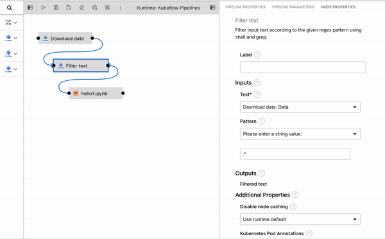Focus the Pattern string value field
The width and height of the screenshot is (385, 239).
(x=295, y=154)
